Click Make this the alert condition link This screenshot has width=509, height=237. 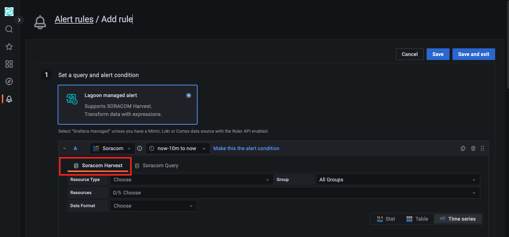[x=246, y=148]
